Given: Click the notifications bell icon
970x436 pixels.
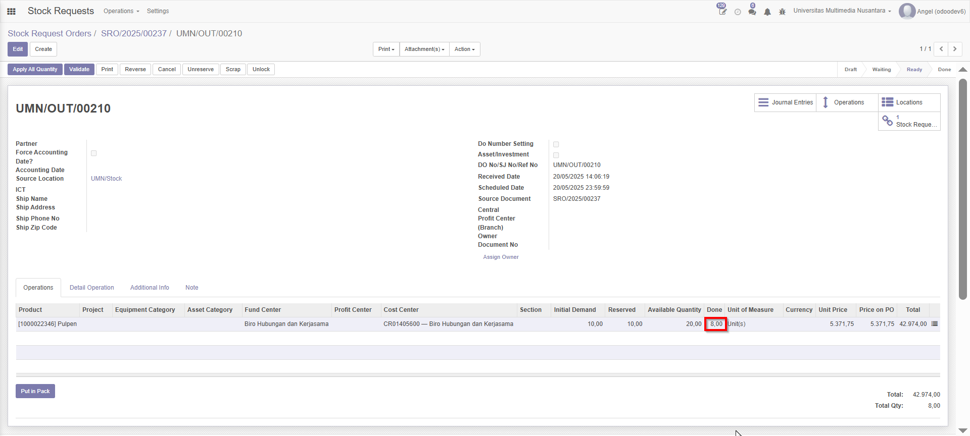Looking at the screenshot, I should 767,12.
